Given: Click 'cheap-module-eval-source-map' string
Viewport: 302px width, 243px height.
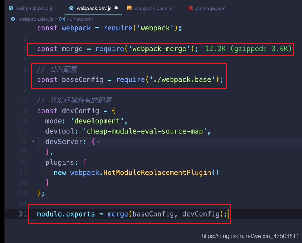Looking at the screenshot, I should (145, 132).
